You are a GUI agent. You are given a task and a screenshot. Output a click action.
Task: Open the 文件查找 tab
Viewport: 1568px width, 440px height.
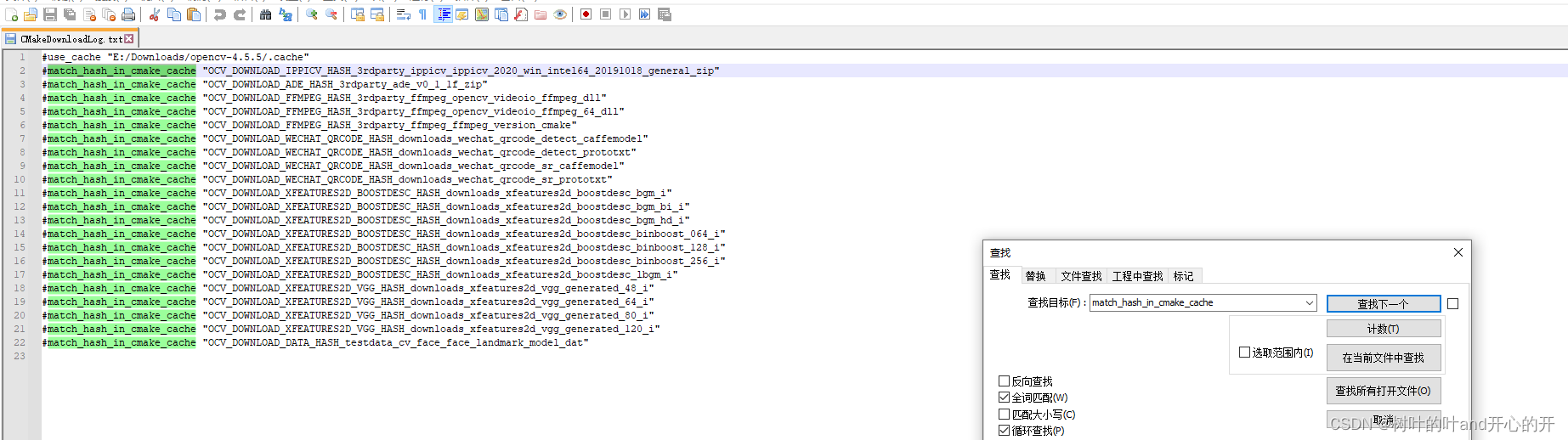click(1081, 276)
